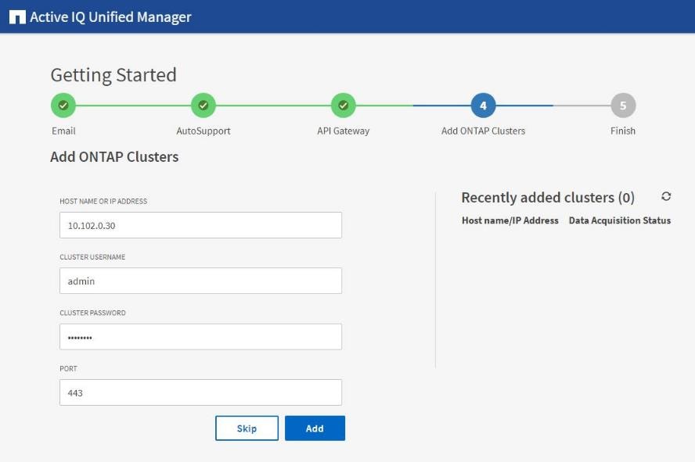Click the HOST NAME OR IP ADDRESS label

pyautogui.click(x=103, y=201)
